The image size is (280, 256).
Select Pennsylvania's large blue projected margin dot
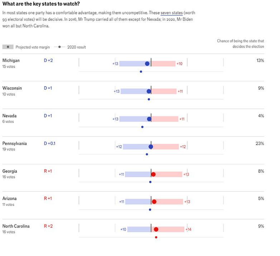[151, 147]
